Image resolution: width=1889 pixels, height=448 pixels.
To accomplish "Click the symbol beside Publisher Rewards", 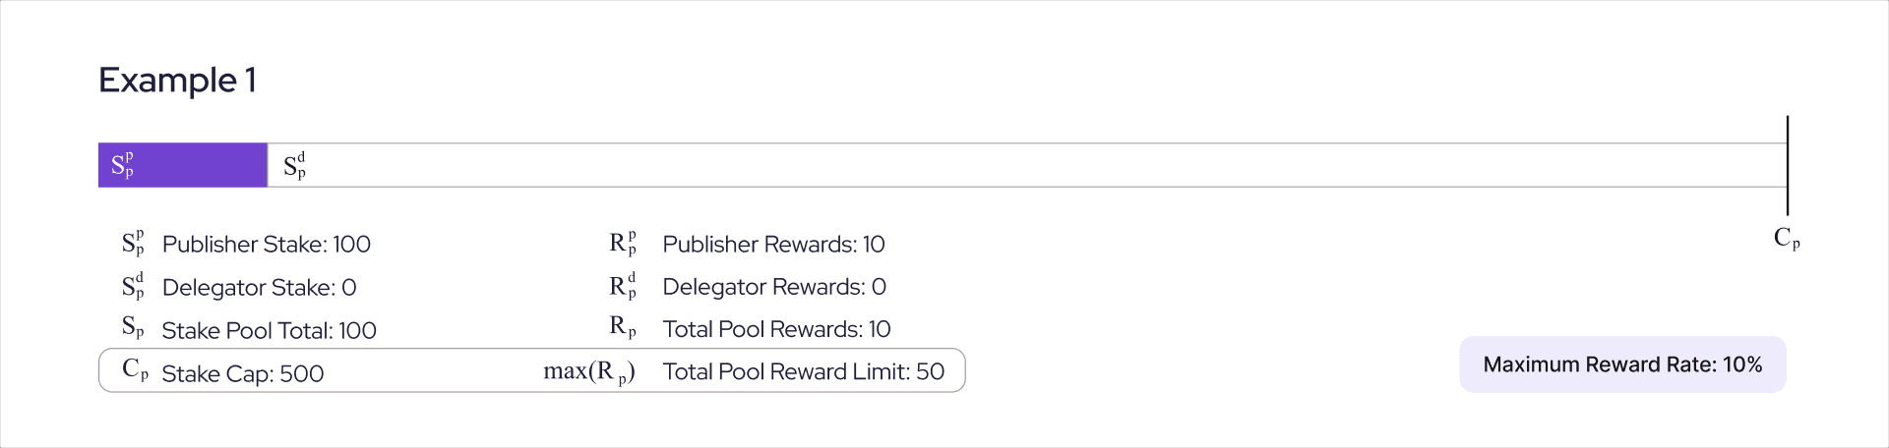I will tap(622, 244).
